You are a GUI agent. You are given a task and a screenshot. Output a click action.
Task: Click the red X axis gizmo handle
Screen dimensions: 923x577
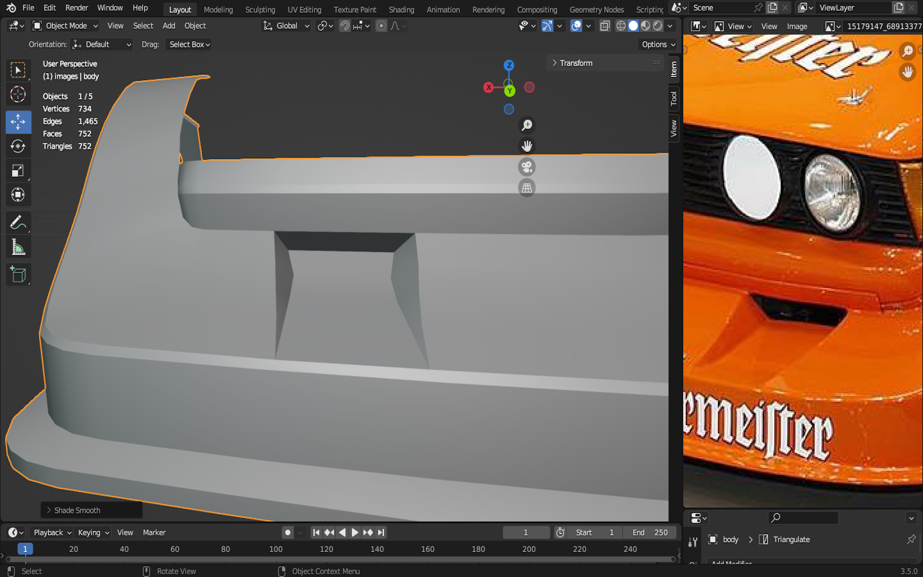488,87
